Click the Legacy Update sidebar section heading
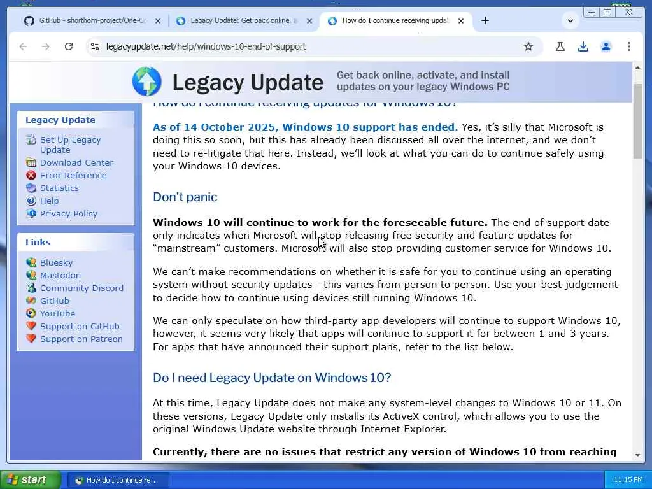The width and height of the screenshot is (652, 489). (60, 120)
